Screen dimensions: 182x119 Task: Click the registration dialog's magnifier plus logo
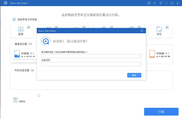click(46, 41)
